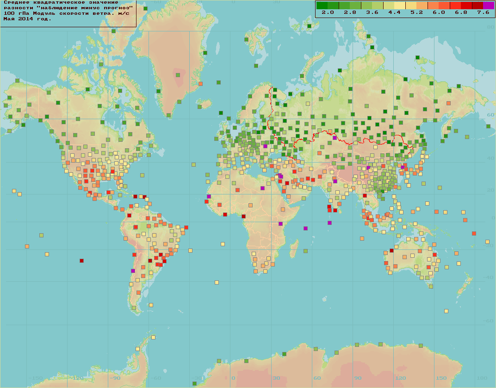Click the orange marker on Greenland's east coast
This screenshot has width=496, height=388.
click(200, 84)
